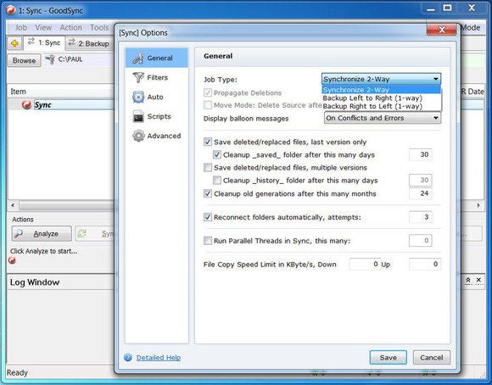The image size is (492, 385).
Task: Enable Run Parallel Threads in Sync
Action: [x=208, y=241]
